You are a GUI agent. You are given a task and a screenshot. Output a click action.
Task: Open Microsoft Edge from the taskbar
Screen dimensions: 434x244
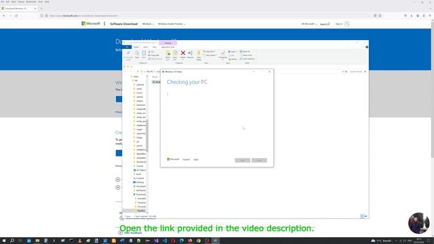point(182,241)
